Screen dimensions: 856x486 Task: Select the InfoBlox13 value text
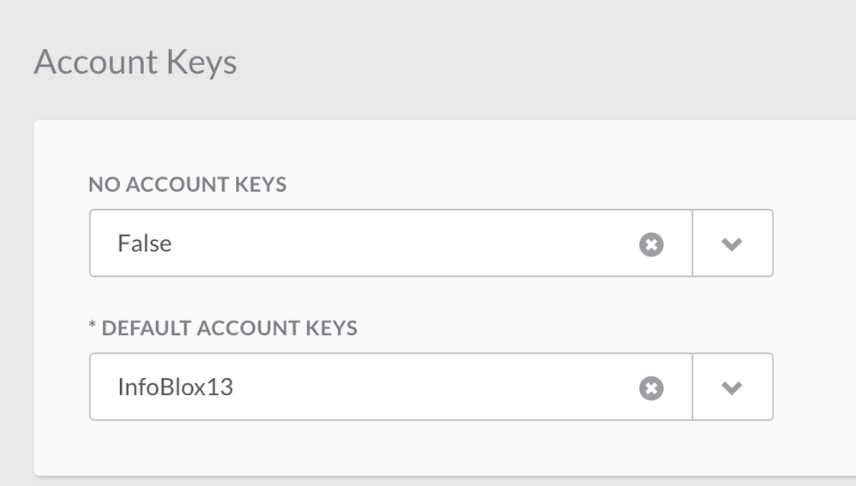pyautogui.click(x=175, y=387)
